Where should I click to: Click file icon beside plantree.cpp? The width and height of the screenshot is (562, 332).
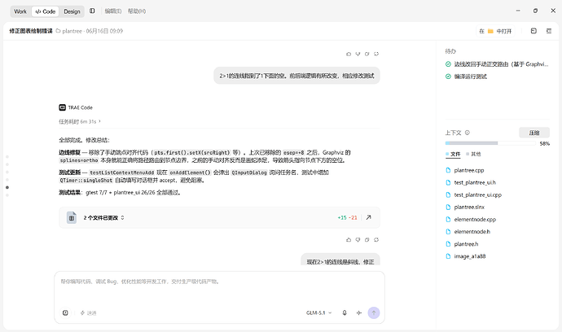pos(448,170)
